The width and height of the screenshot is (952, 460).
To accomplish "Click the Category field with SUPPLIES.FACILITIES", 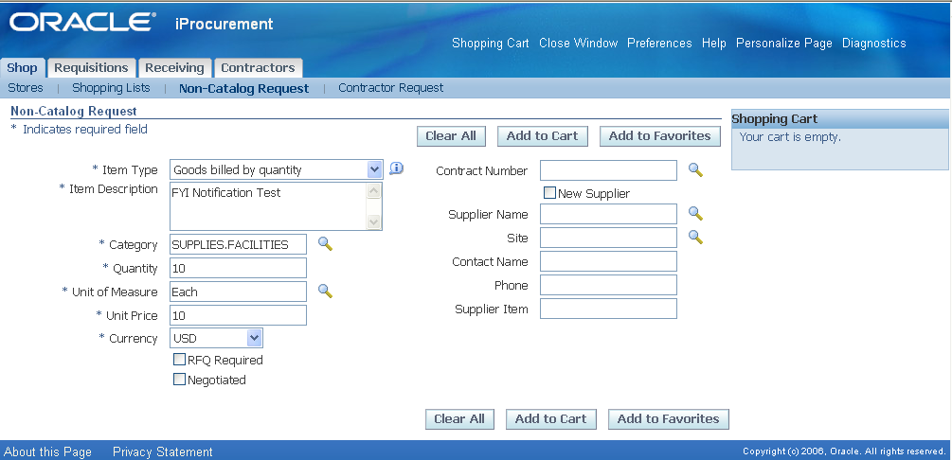I will point(238,244).
